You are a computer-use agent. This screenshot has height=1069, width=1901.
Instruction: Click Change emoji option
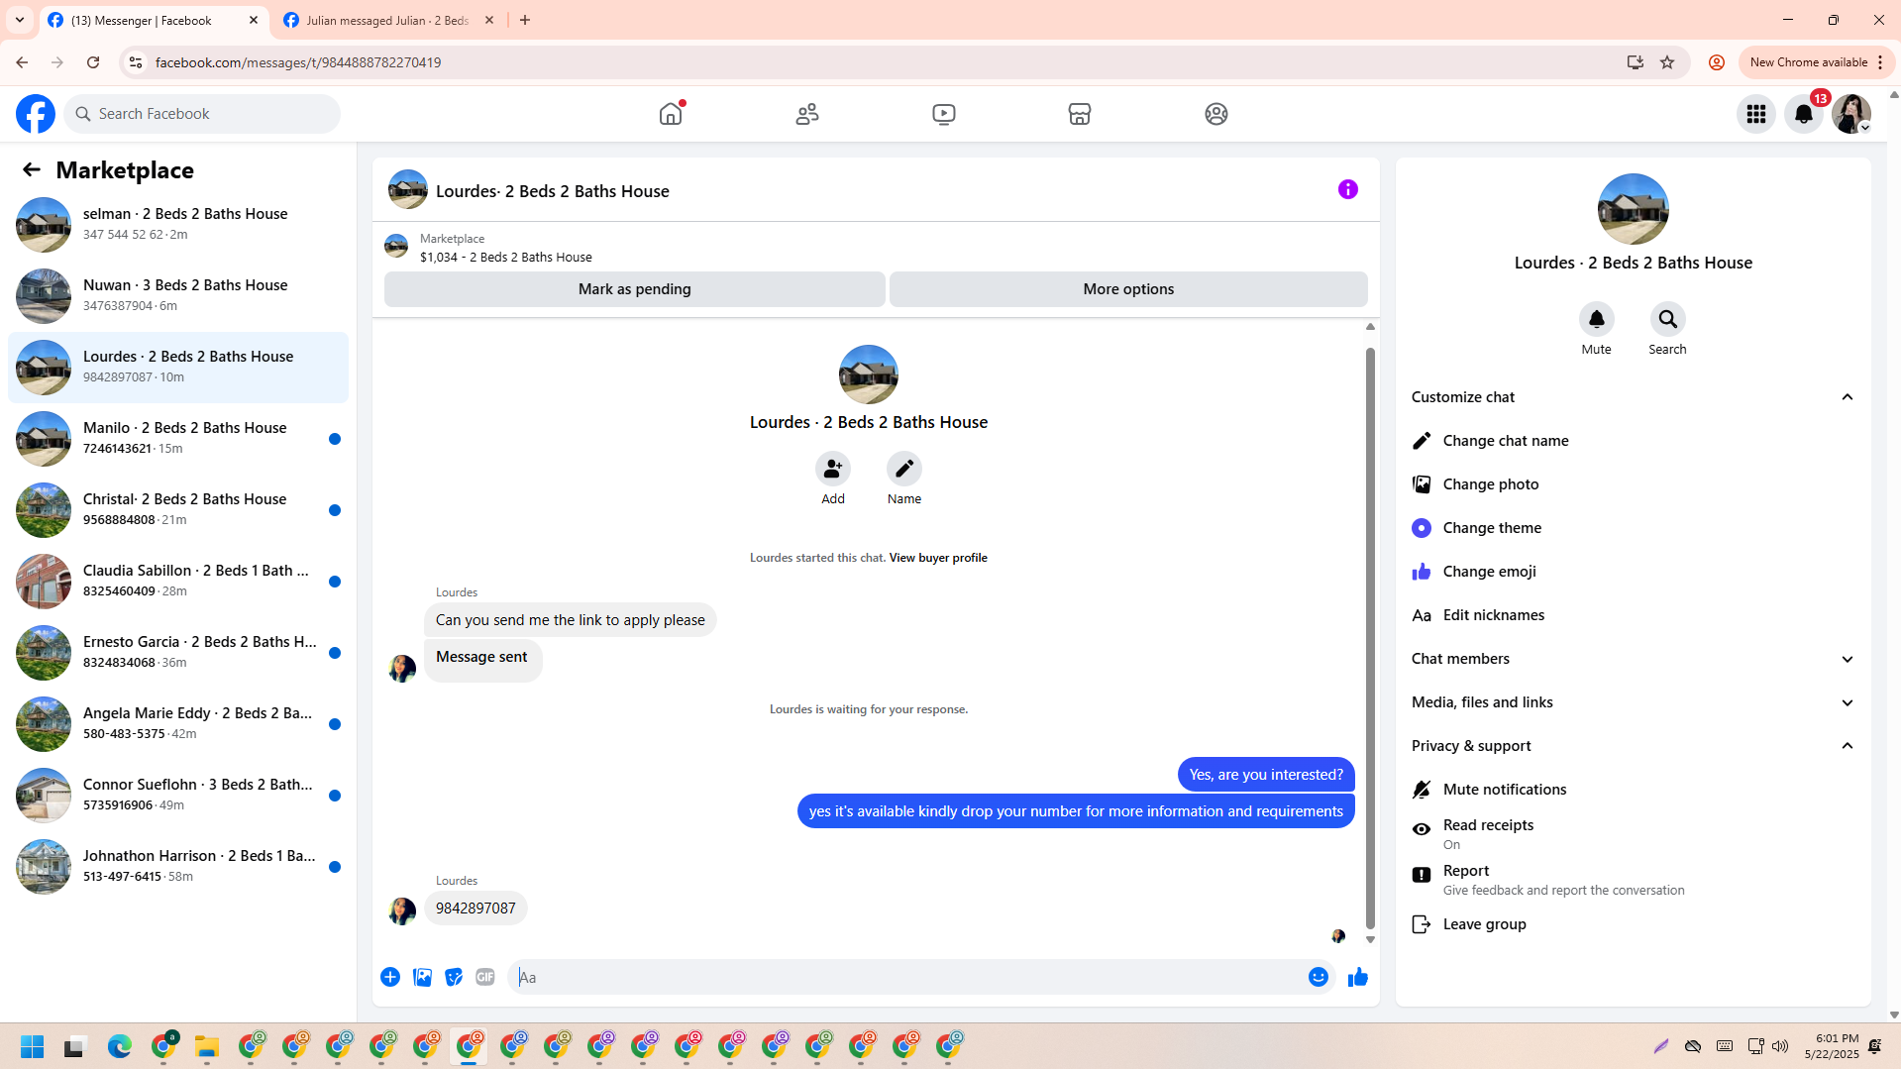1633,572
